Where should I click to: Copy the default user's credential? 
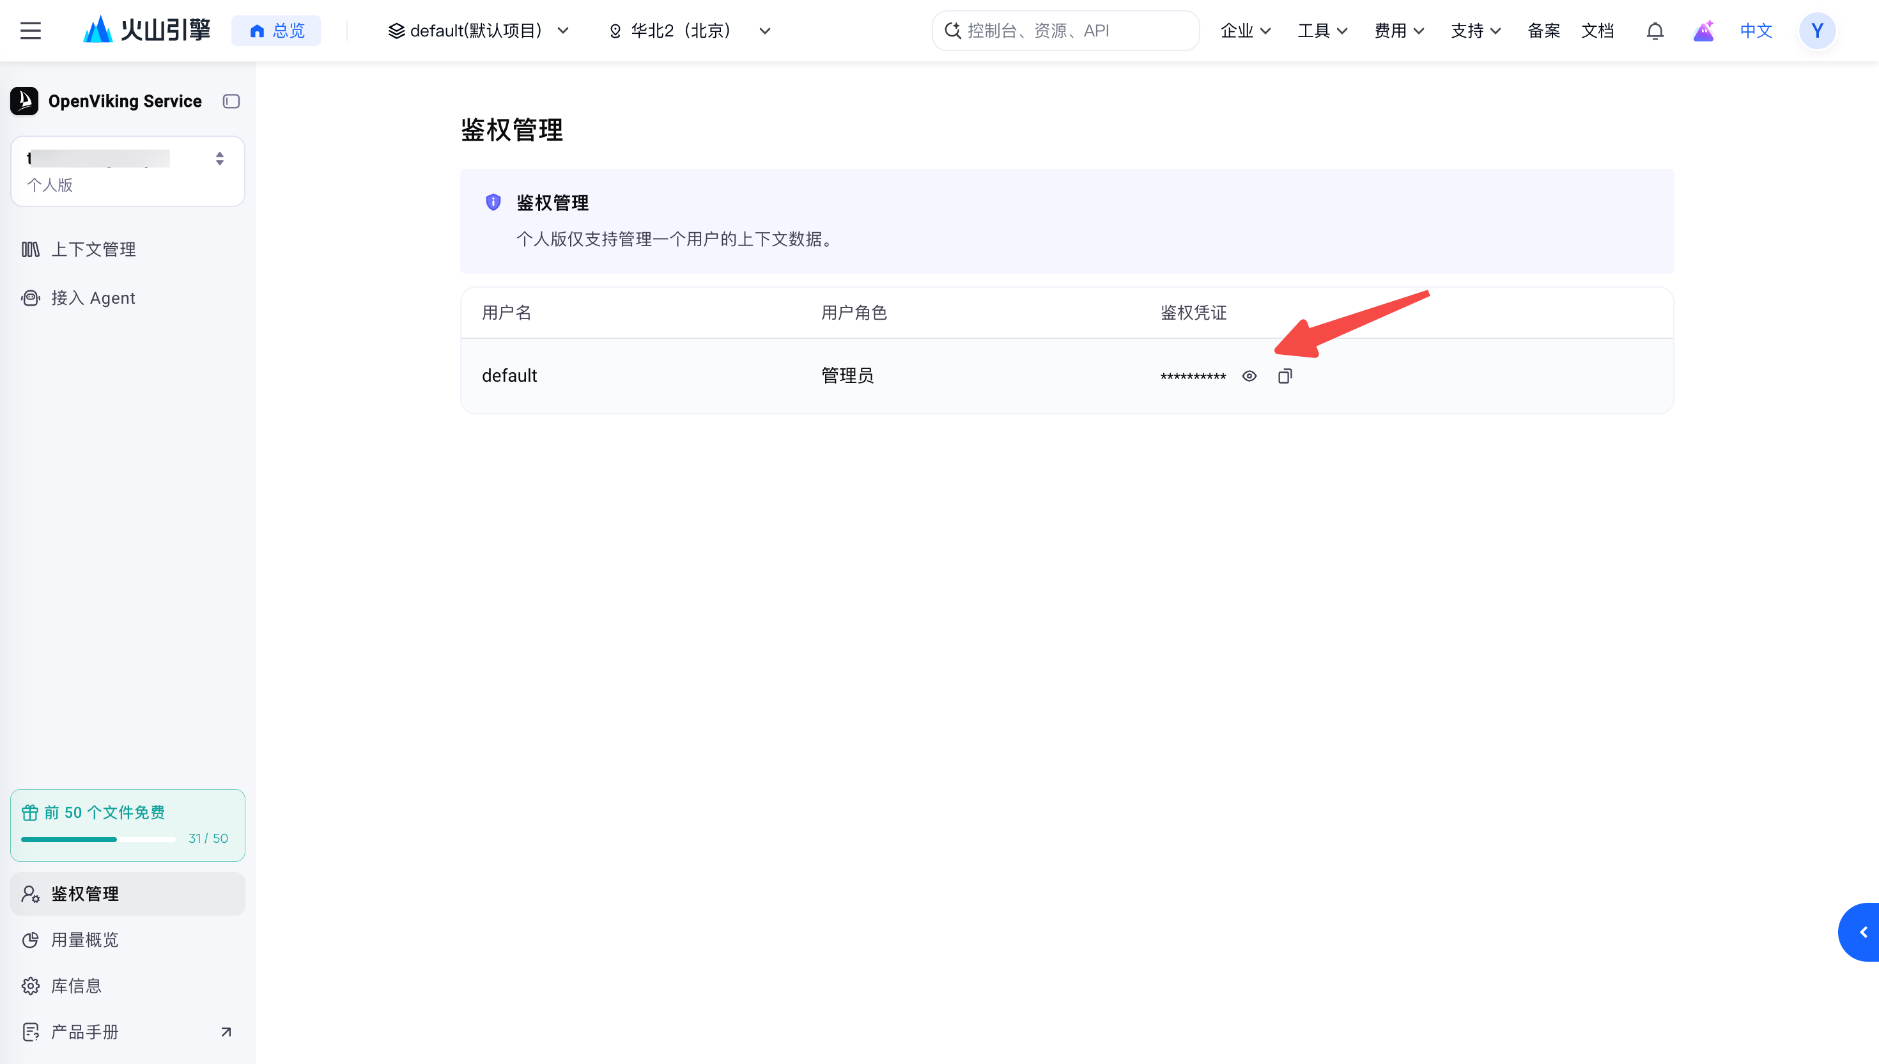pos(1285,377)
